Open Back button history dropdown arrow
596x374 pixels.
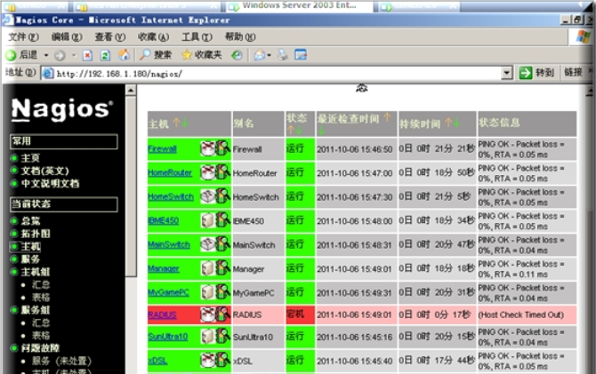(46, 55)
